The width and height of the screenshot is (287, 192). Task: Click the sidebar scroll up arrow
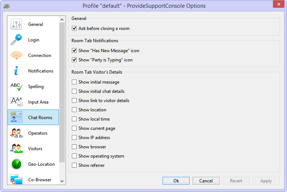tap(62, 20)
